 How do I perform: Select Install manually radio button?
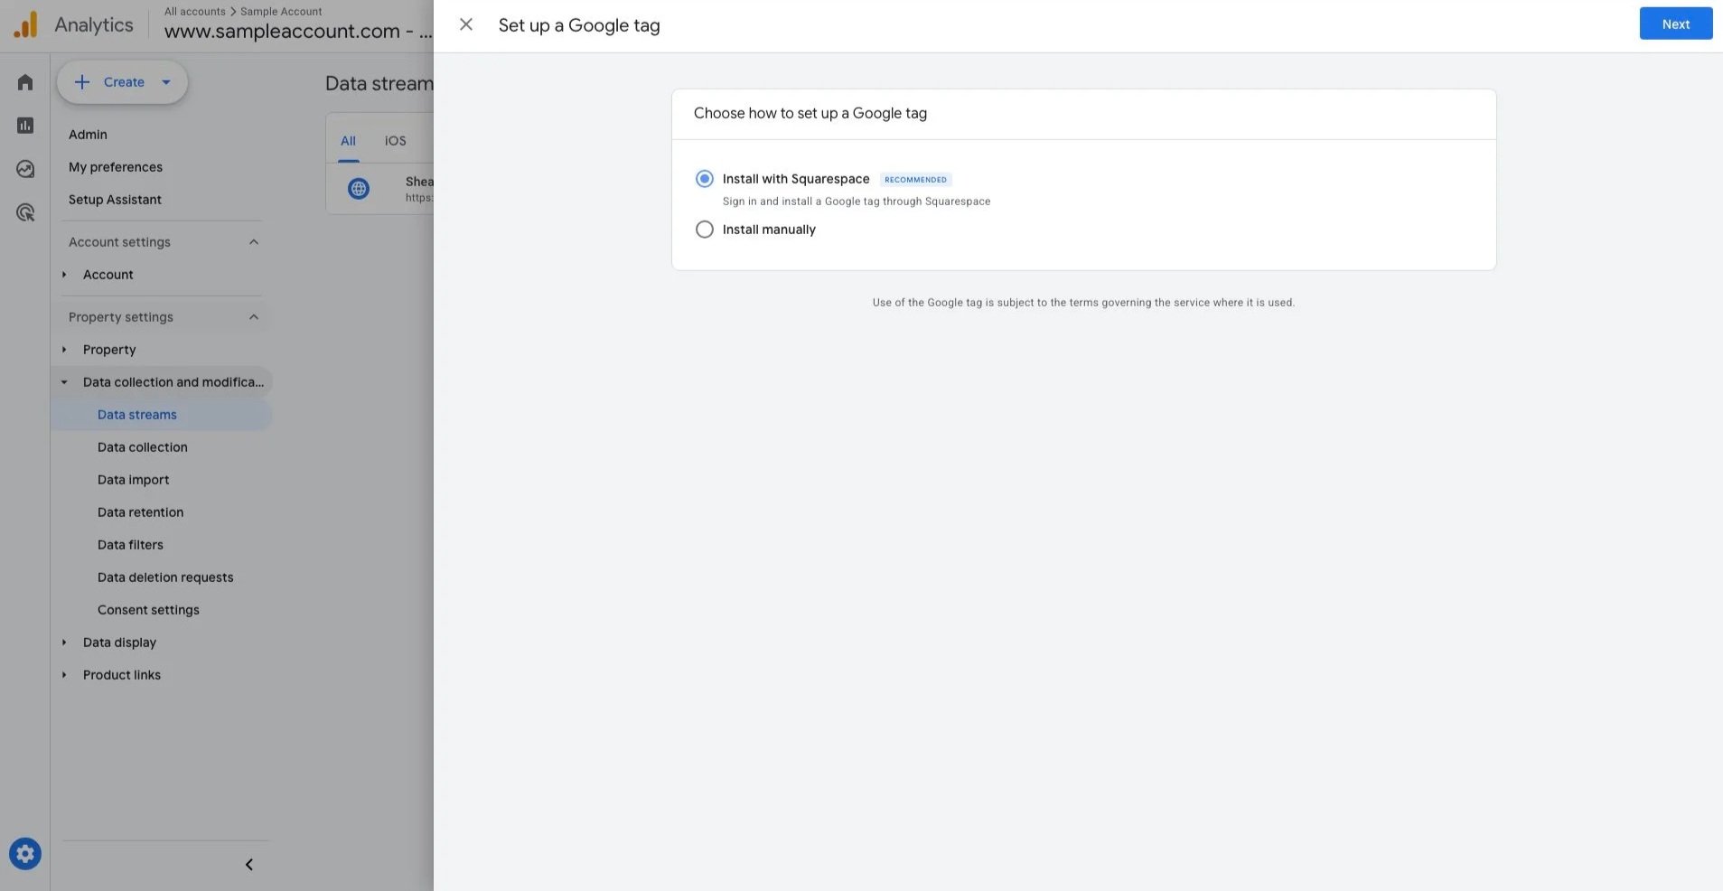(705, 230)
